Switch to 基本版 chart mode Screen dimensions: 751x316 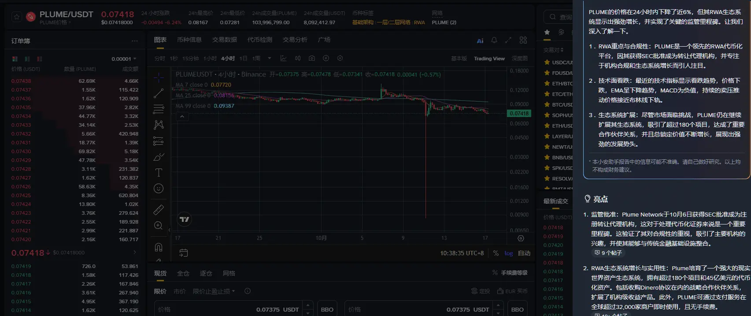point(459,59)
